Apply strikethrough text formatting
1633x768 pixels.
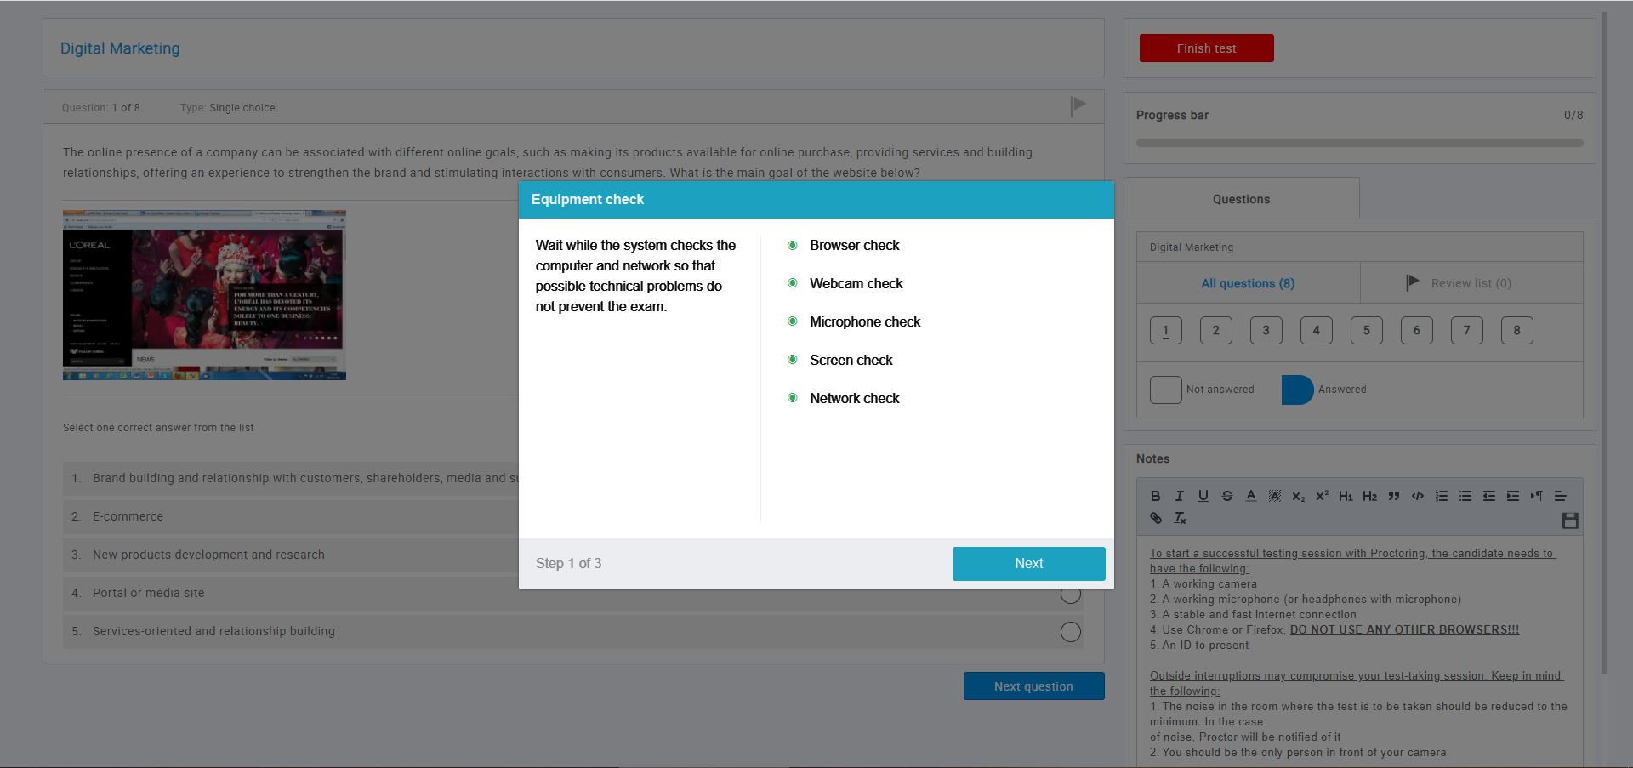tap(1227, 495)
